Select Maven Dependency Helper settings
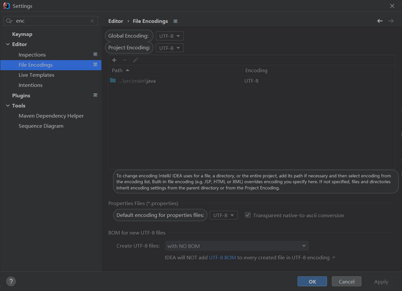The width and height of the screenshot is (402, 291). [51, 116]
